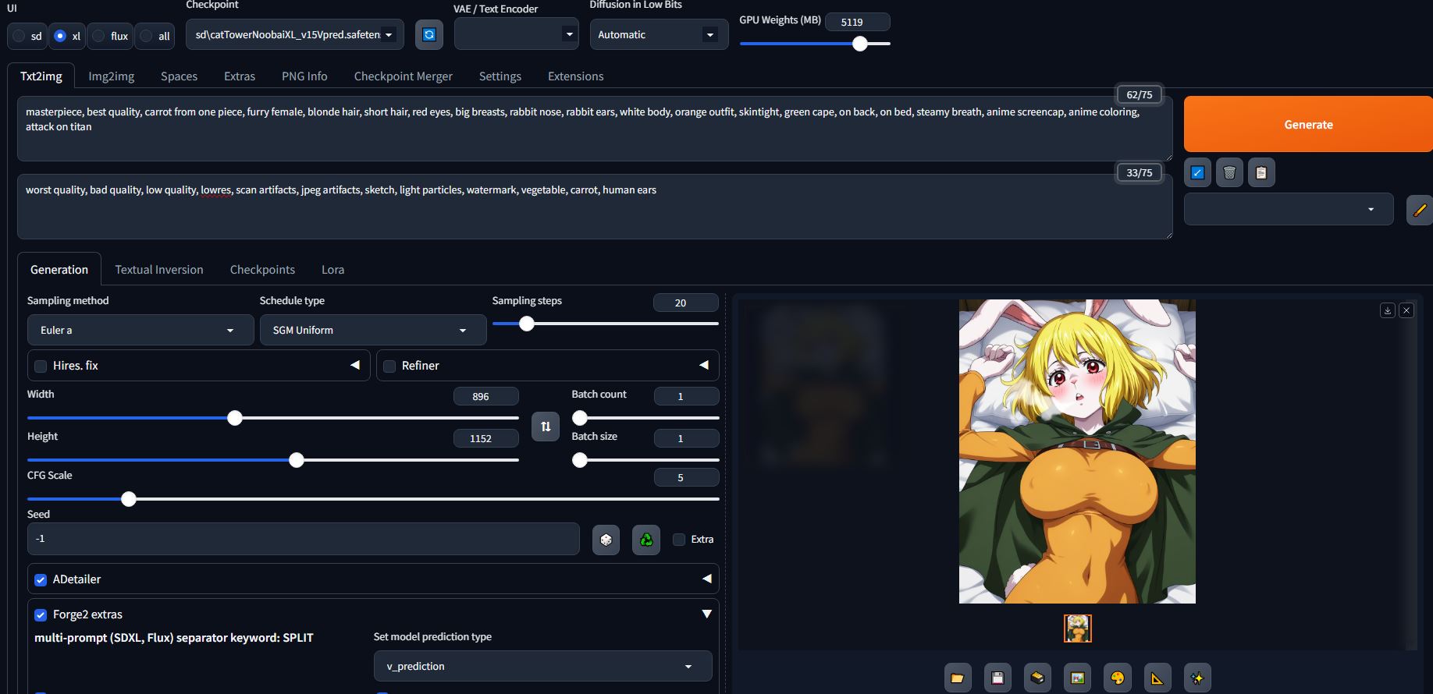Clear prompt with the trash icon
The height and width of the screenshot is (694, 1433).
coord(1229,173)
